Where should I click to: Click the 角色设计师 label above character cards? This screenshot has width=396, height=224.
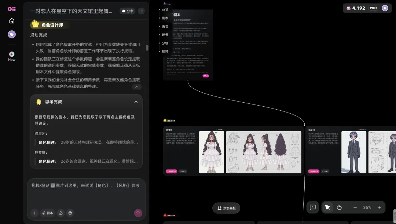point(169,121)
